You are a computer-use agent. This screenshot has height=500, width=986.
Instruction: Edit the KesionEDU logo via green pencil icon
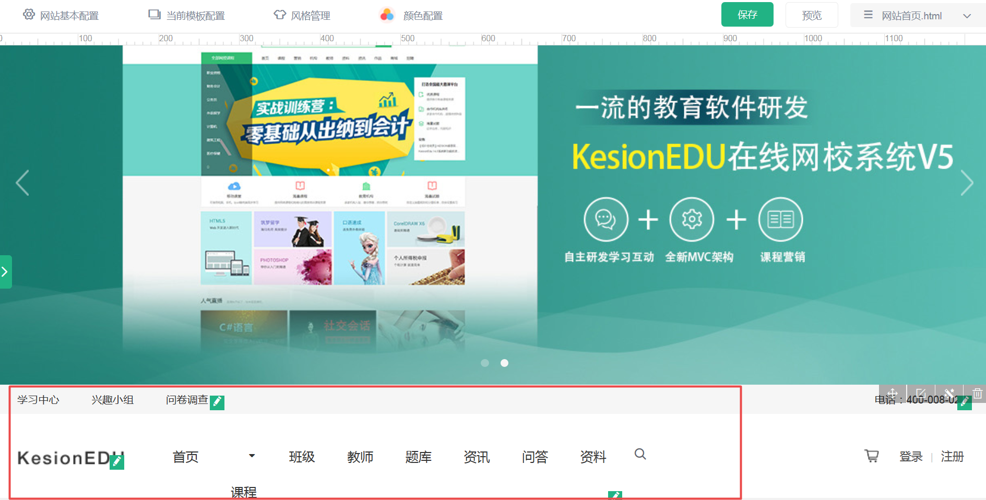click(117, 461)
